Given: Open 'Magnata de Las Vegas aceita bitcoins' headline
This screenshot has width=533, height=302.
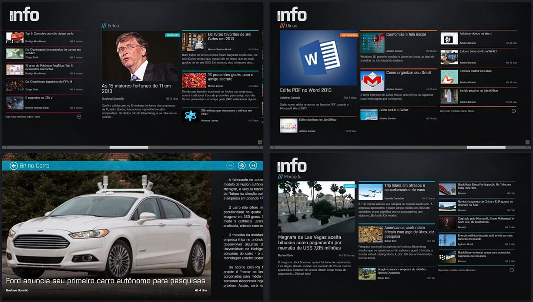Looking at the screenshot, I should 310,243.
